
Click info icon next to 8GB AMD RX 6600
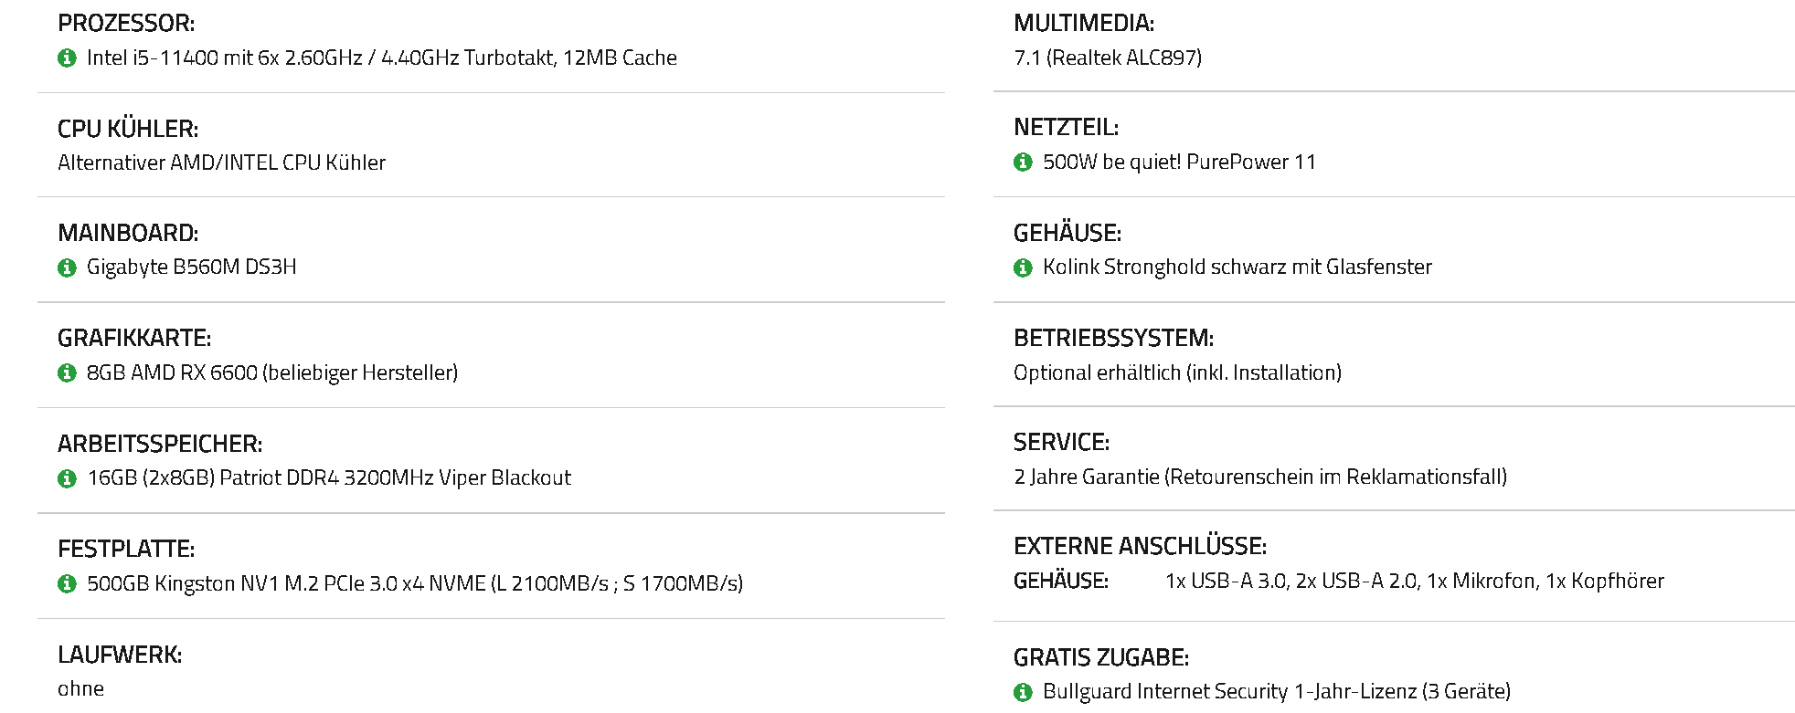click(67, 373)
